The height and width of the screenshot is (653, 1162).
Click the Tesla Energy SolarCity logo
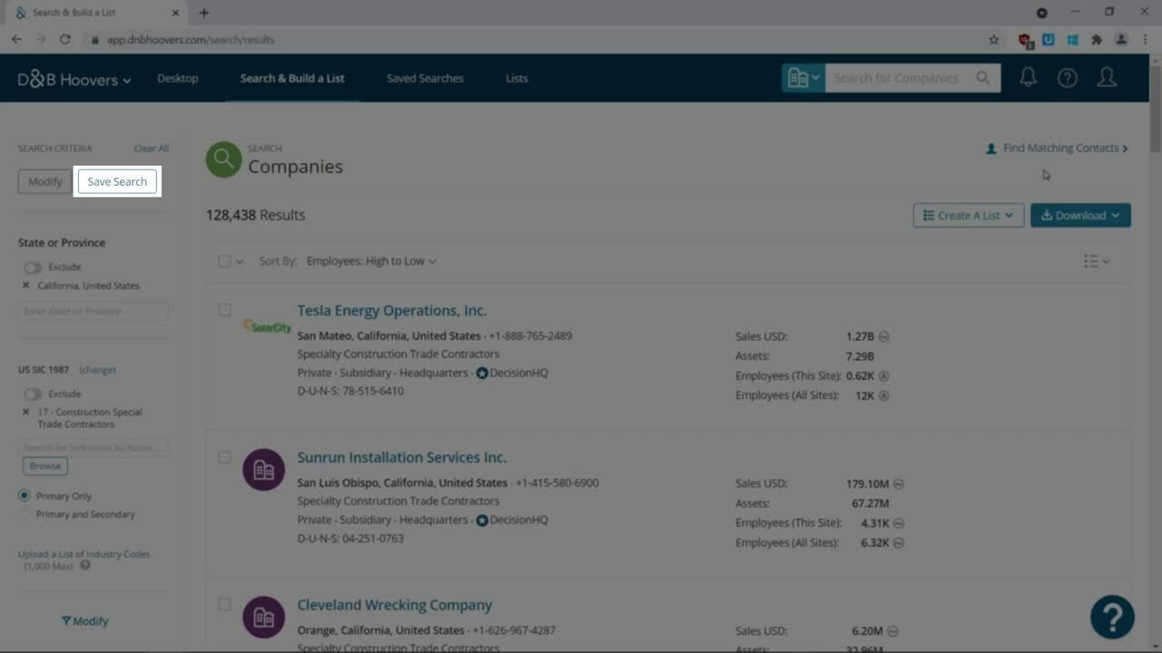(x=265, y=326)
